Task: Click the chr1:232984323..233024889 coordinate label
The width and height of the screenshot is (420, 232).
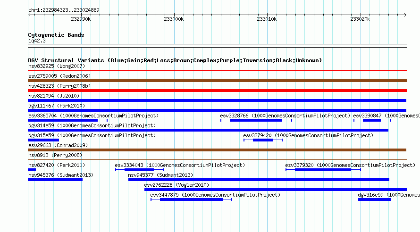Action: tap(64, 10)
